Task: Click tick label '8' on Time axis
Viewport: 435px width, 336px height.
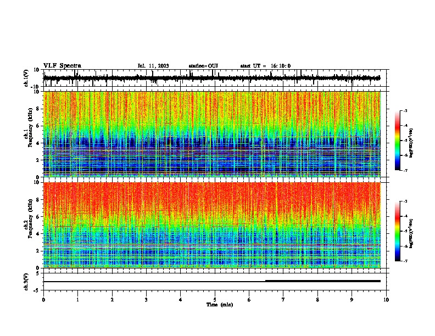Action: point(317,300)
